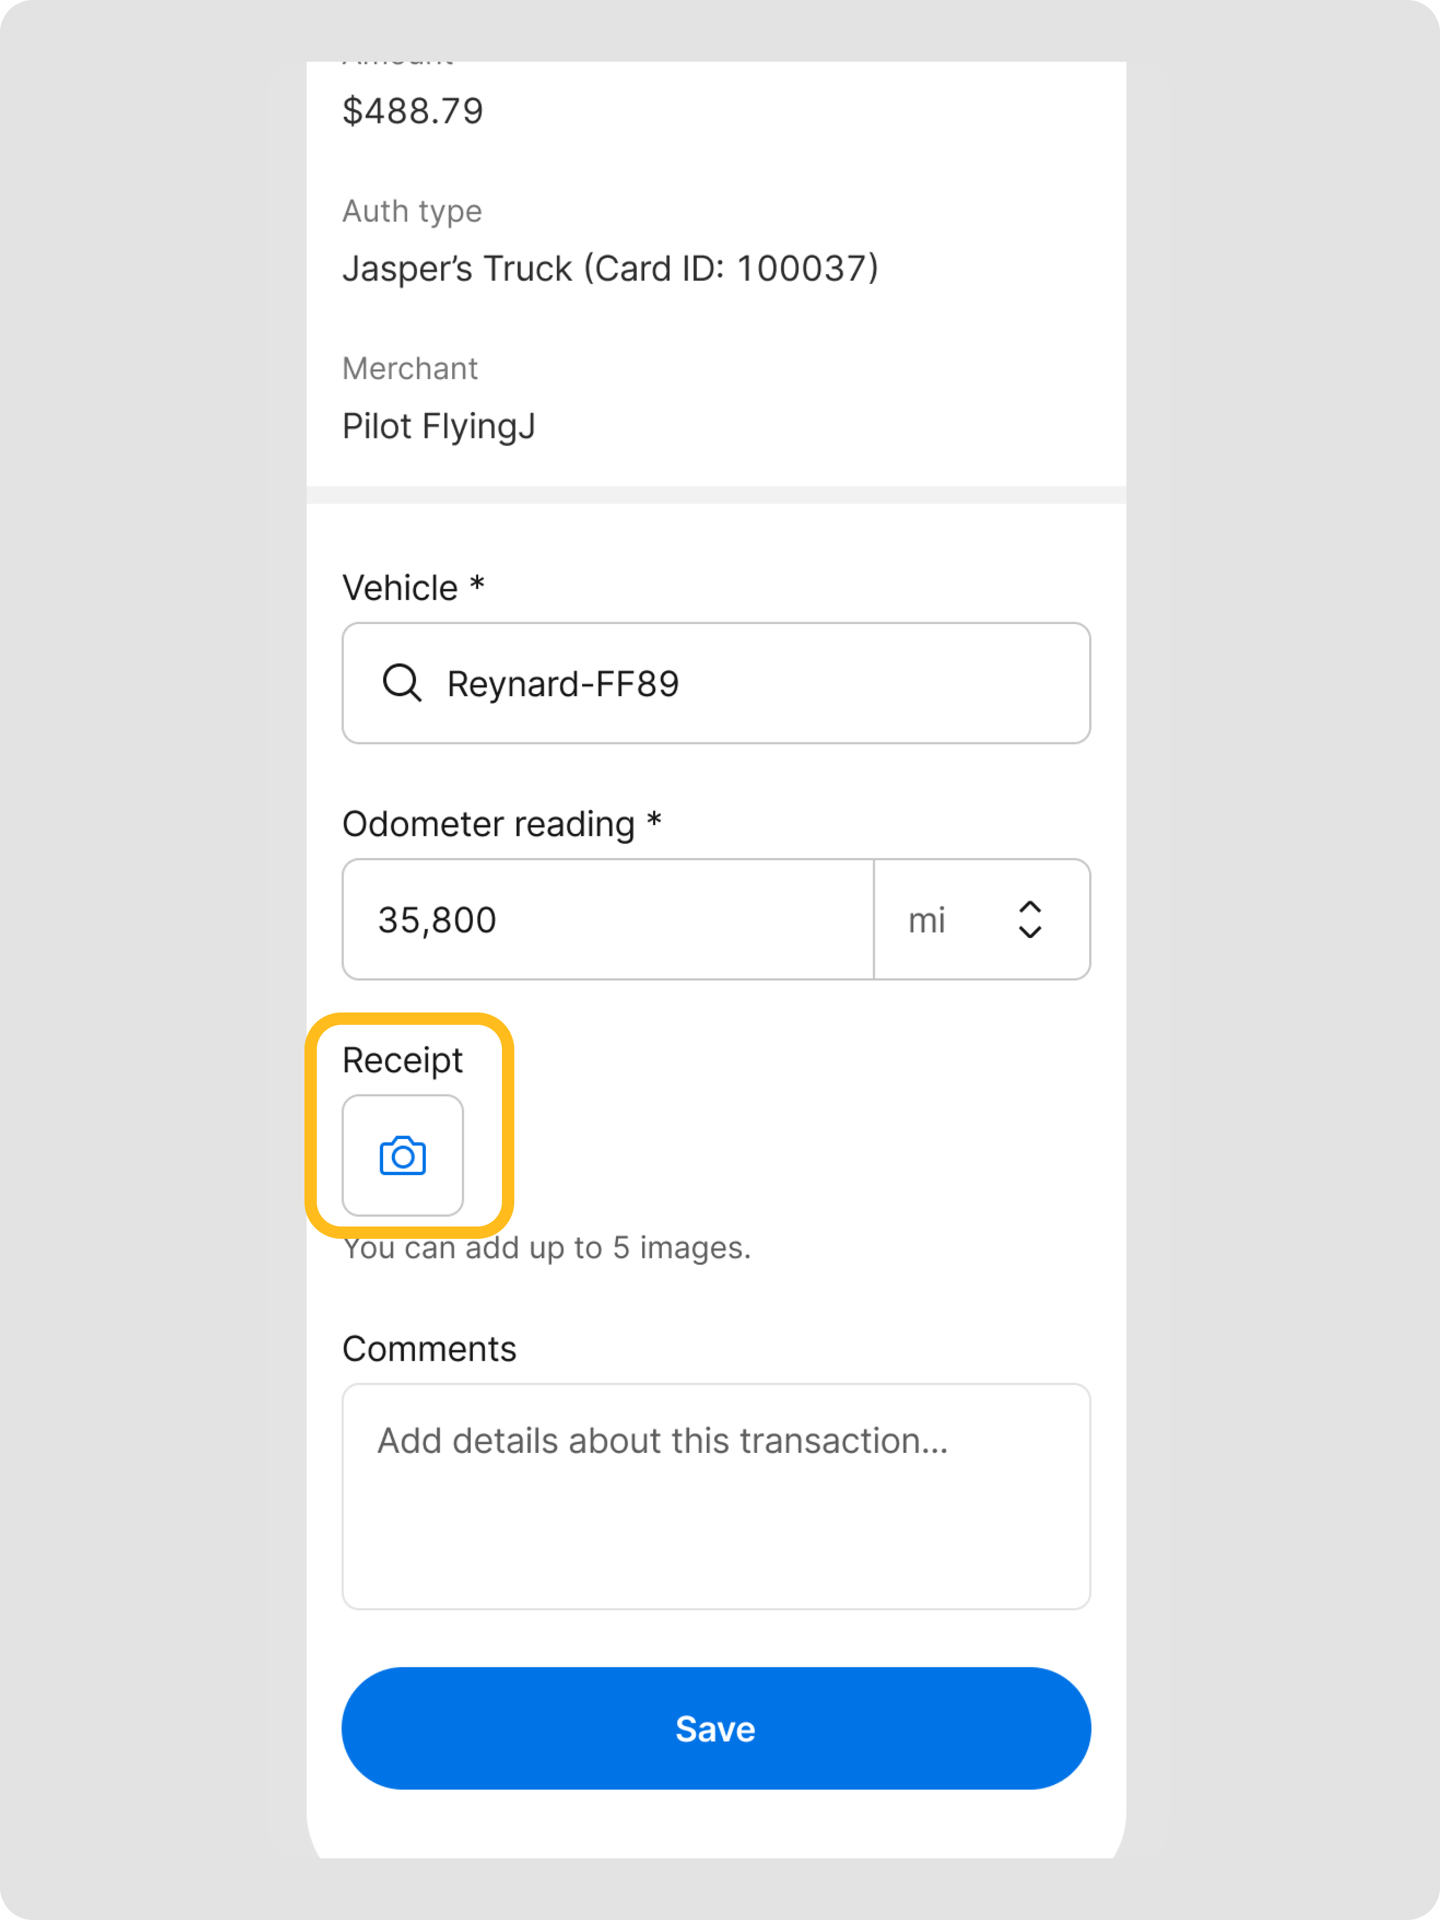Click the camera icon to add receipt

[403, 1155]
